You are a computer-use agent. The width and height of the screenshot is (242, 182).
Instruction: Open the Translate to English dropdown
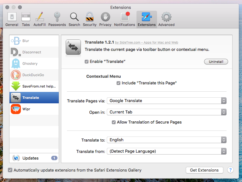click(x=167, y=140)
